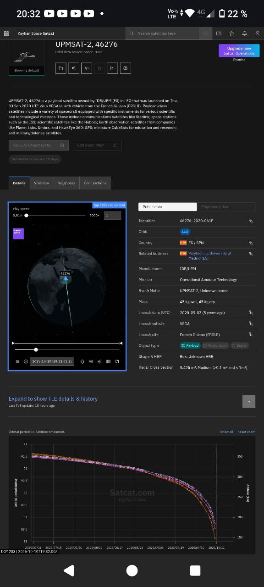Click Expand to show TLE details link

pos(53,399)
